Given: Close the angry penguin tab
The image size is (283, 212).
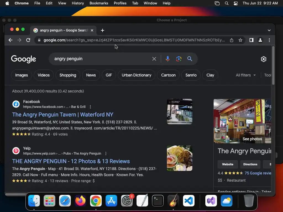Looking at the screenshot, I should point(92,30).
